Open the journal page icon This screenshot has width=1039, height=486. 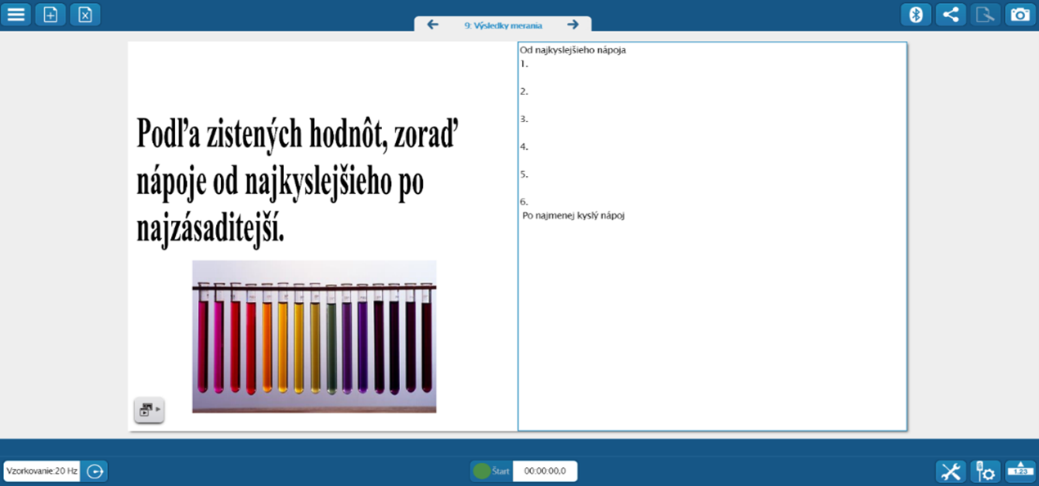coord(986,14)
